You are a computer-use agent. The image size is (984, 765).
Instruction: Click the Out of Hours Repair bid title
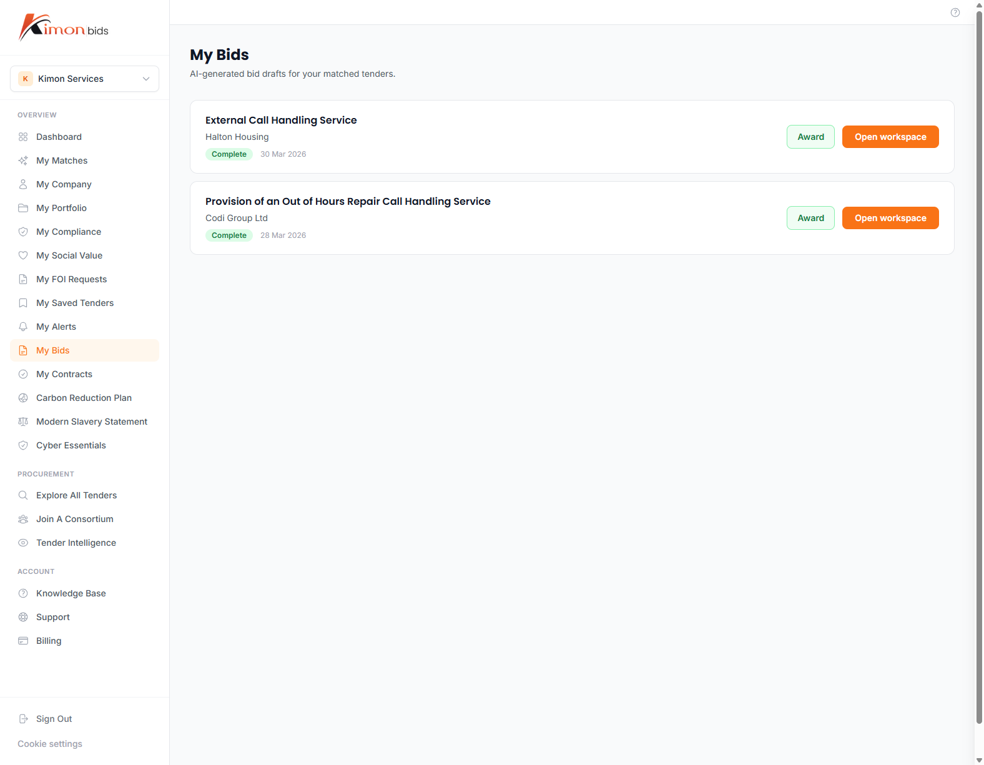348,201
